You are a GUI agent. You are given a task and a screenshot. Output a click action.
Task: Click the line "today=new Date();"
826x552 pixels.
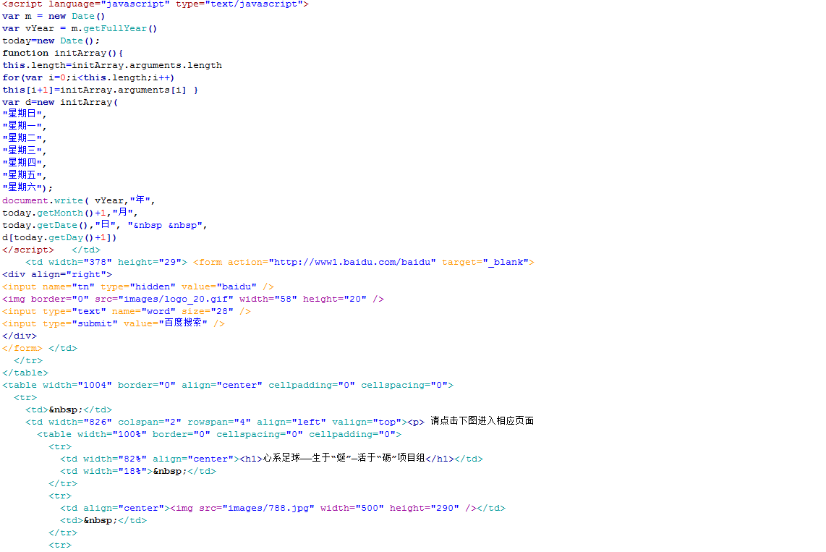pyautogui.click(x=51, y=41)
